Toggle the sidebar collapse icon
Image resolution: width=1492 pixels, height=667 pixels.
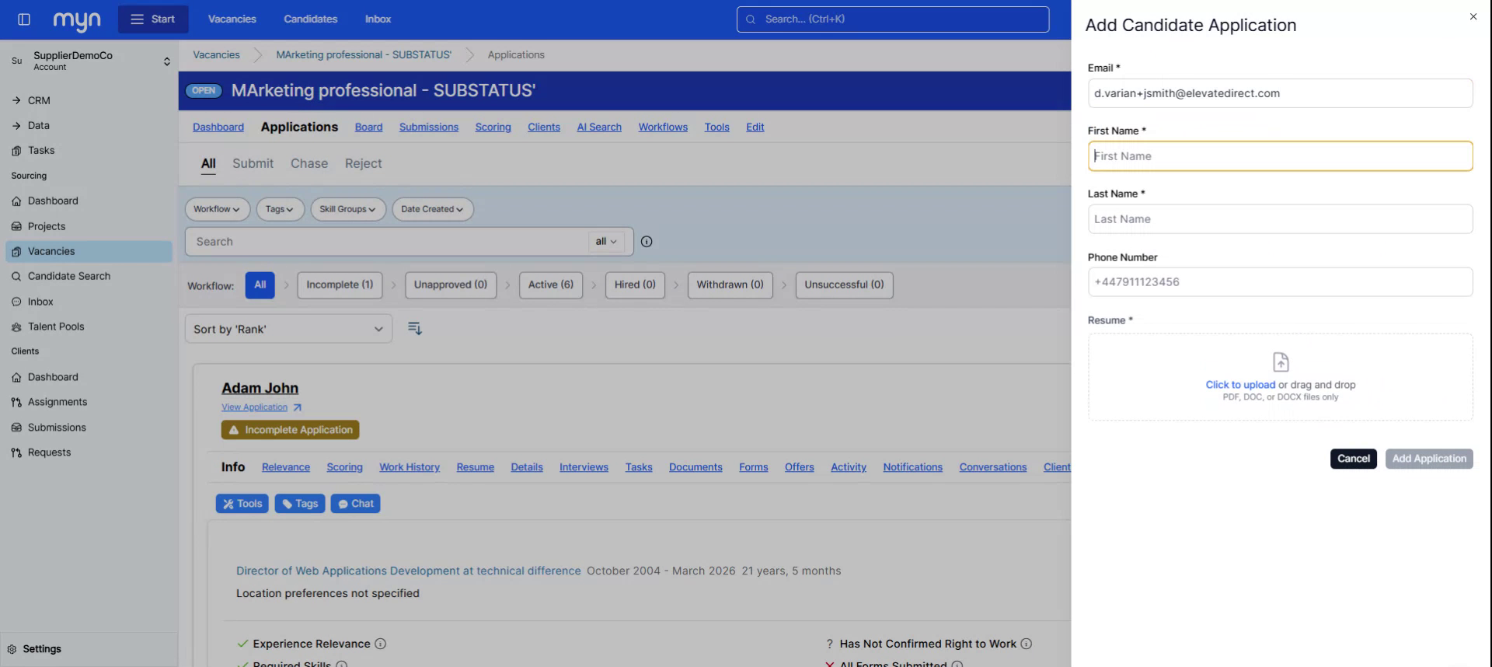[x=24, y=19]
